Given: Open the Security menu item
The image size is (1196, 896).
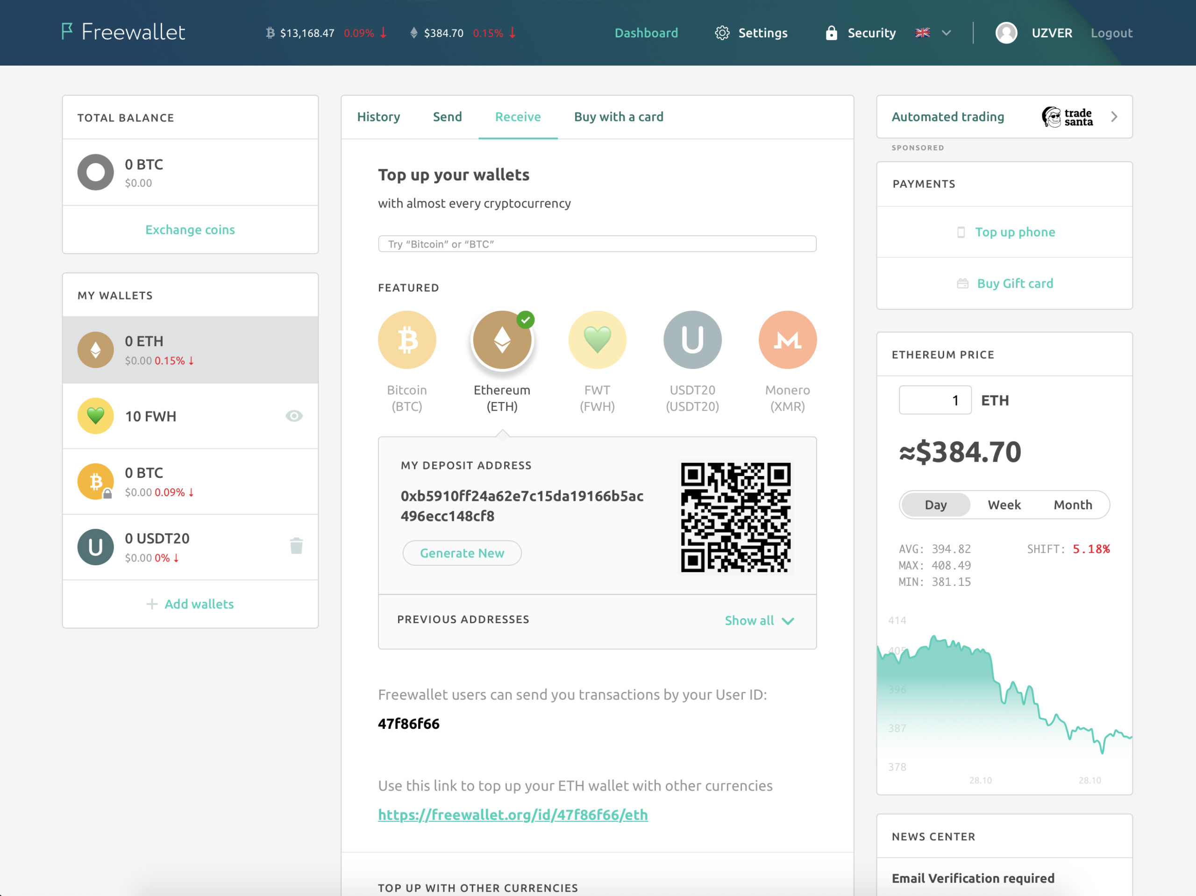Looking at the screenshot, I should point(872,33).
